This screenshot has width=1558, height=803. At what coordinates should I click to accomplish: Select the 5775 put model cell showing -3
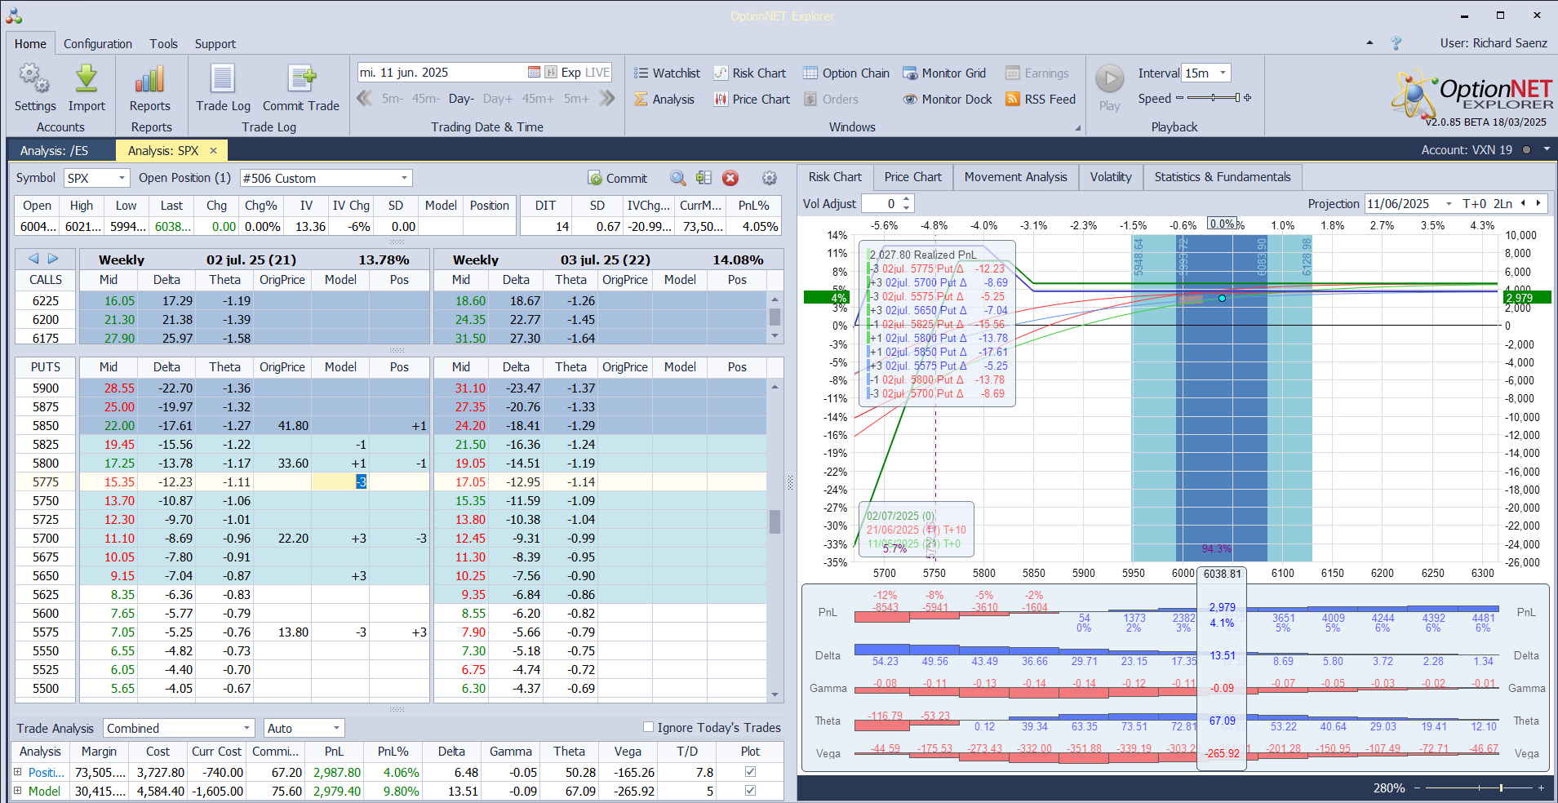[x=340, y=481]
